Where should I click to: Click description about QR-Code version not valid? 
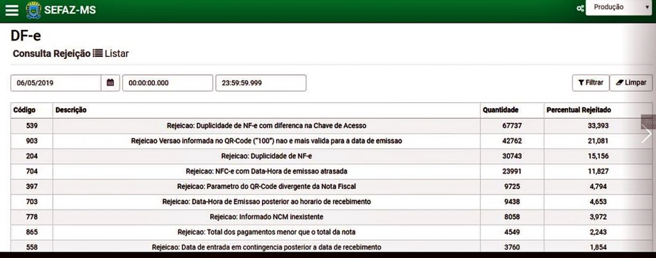click(x=266, y=141)
